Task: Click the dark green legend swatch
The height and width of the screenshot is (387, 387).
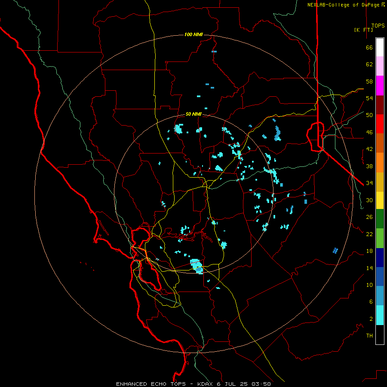Action: (x=380, y=219)
